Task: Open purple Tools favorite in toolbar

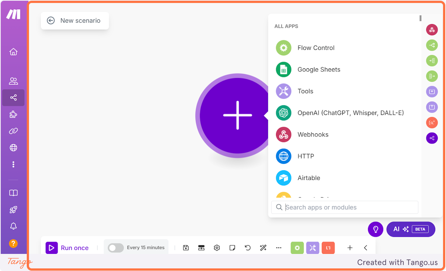Action: click(x=313, y=248)
